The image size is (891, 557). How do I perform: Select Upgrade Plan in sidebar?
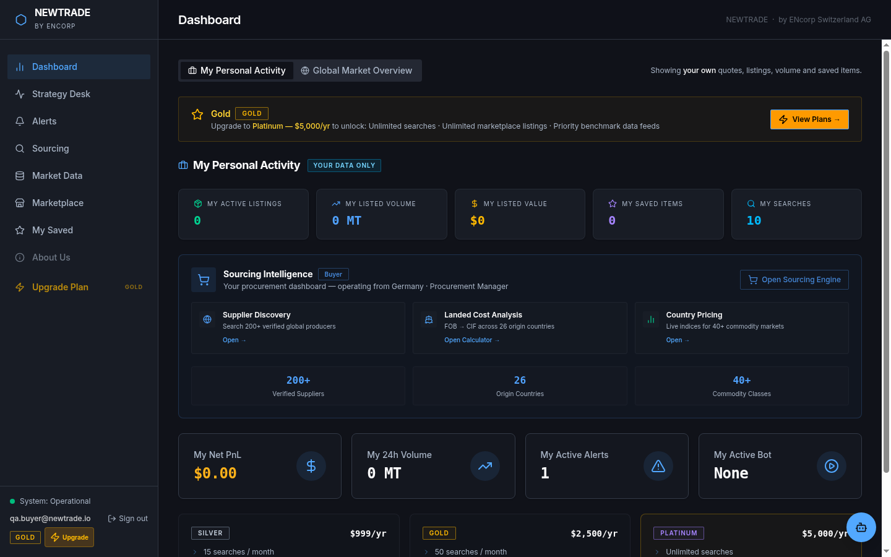[79, 287]
